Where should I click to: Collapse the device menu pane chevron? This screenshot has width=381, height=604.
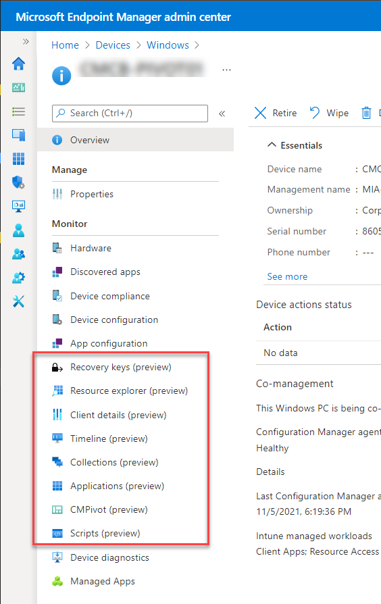pos(222,114)
